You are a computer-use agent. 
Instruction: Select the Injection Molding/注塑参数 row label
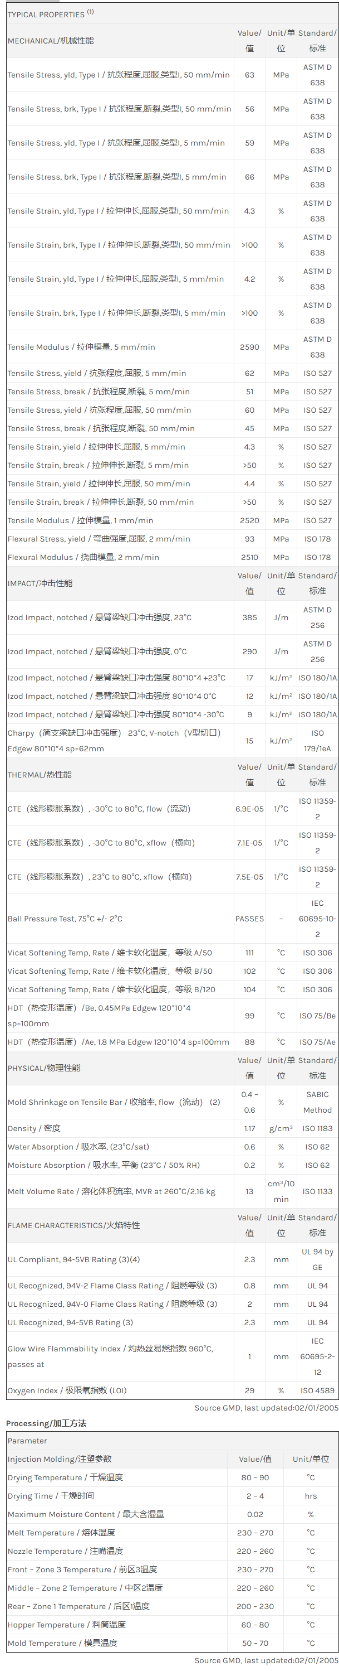point(60,1459)
